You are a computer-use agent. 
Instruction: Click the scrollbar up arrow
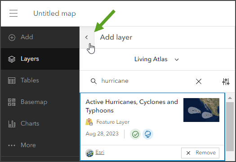(230, 98)
